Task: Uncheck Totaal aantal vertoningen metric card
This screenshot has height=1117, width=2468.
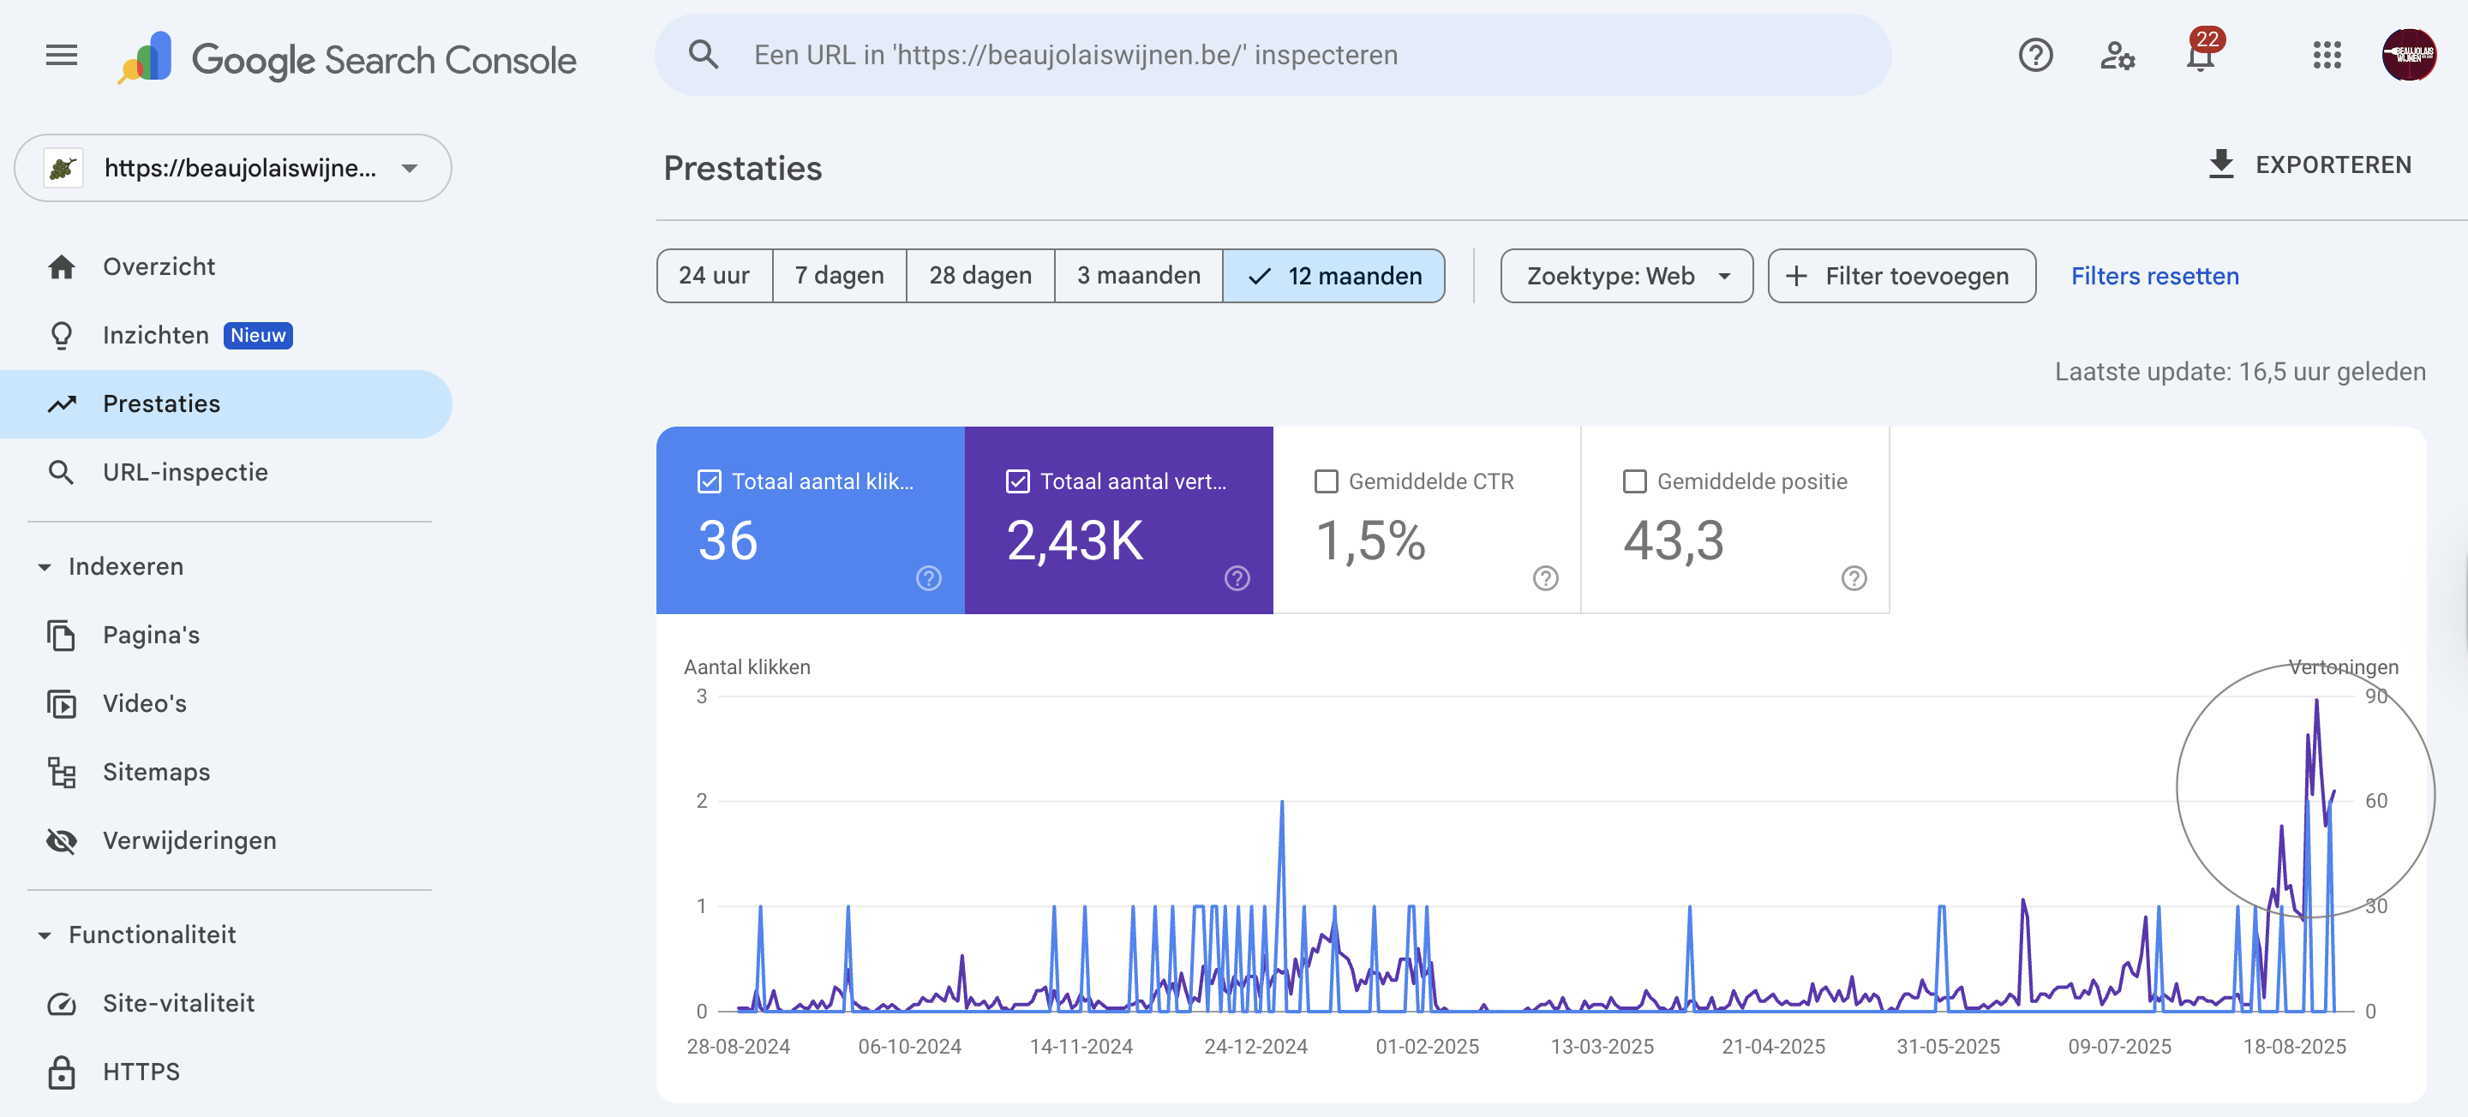Action: click(1018, 481)
